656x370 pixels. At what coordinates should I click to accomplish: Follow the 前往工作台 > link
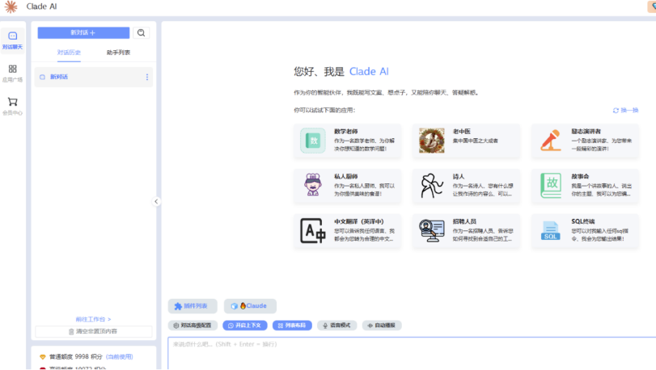pos(93,319)
